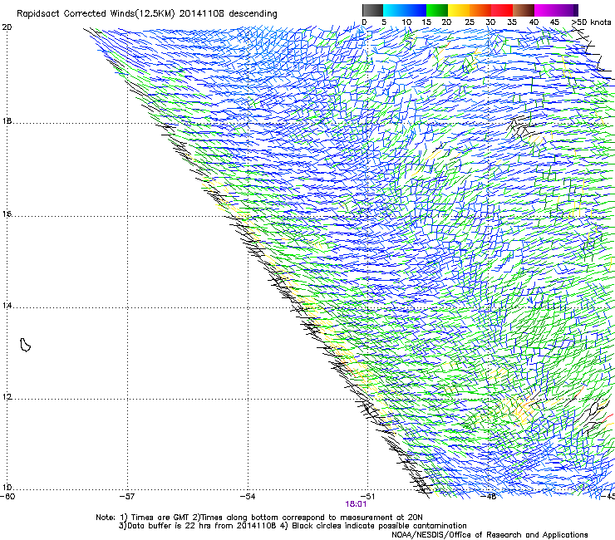
Task: Click the green 15-20 knots color swatch
Action: [437, 10]
